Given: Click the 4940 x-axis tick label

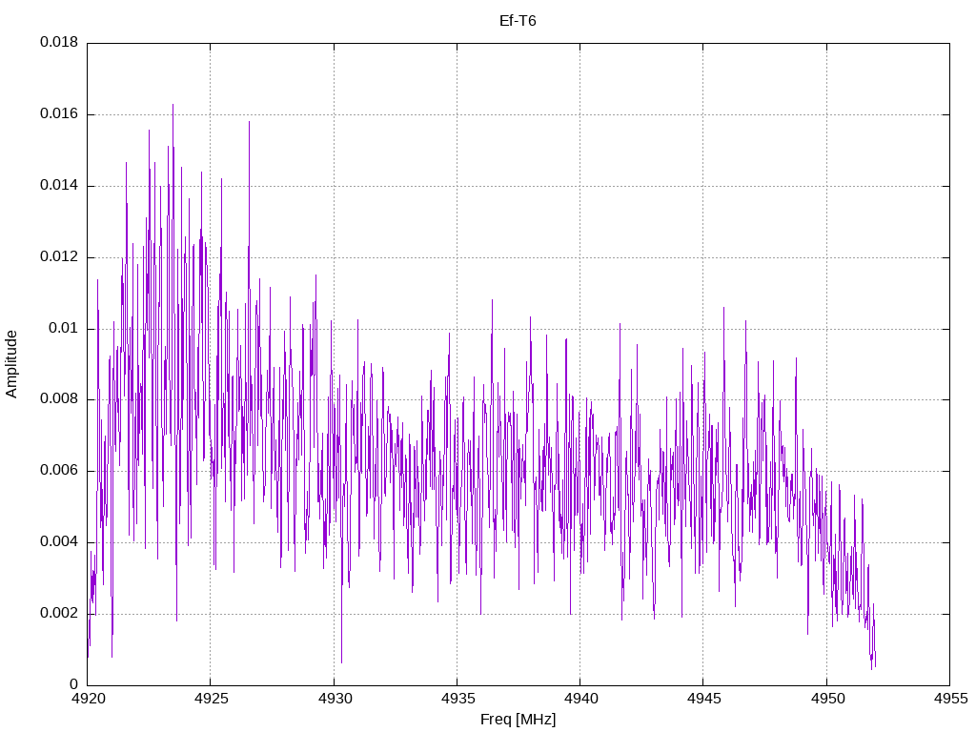Looking at the screenshot, I should tap(580, 699).
